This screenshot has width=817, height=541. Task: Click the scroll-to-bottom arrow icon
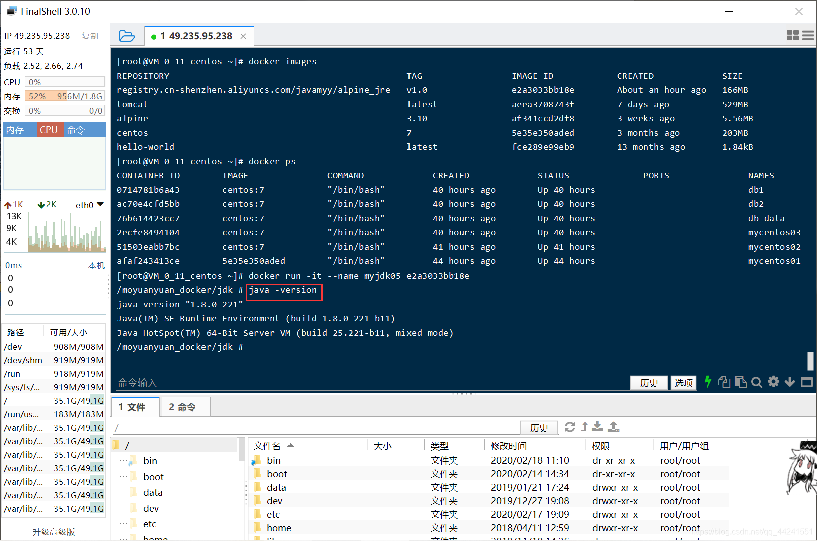790,382
